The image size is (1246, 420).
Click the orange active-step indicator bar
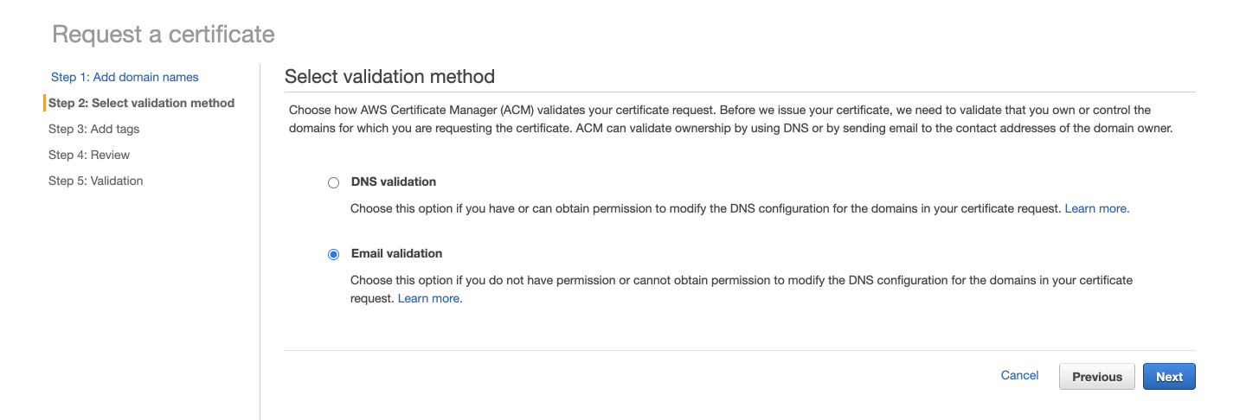(44, 103)
